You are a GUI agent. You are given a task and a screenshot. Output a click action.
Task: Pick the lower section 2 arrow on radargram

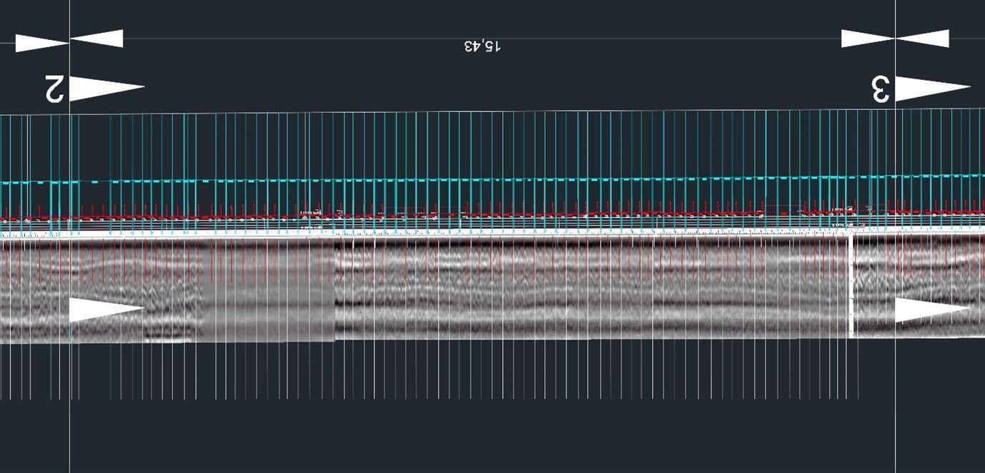107,310
